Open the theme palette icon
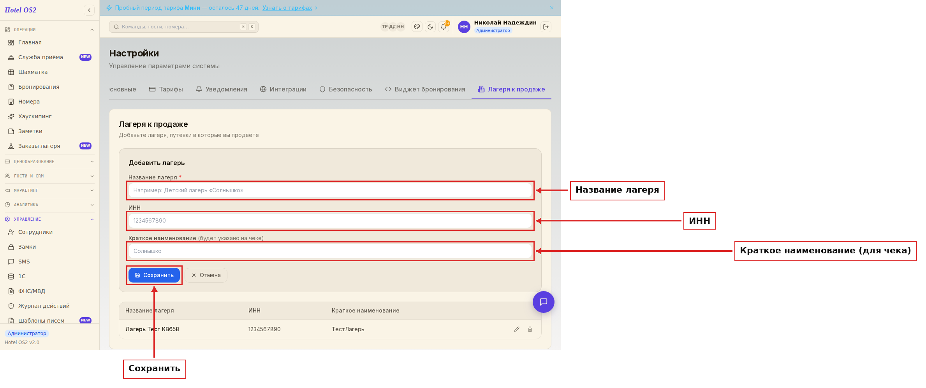The height and width of the screenshot is (388, 926). click(417, 27)
